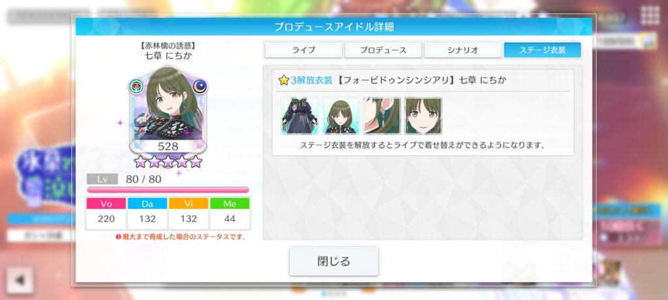Image resolution: width=668 pixels, height=300 pixels.
Task: Click the Vi stat header
Action: tap(189, 204)
